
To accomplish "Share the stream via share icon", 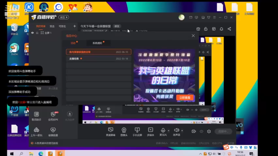I will (229, 29).
